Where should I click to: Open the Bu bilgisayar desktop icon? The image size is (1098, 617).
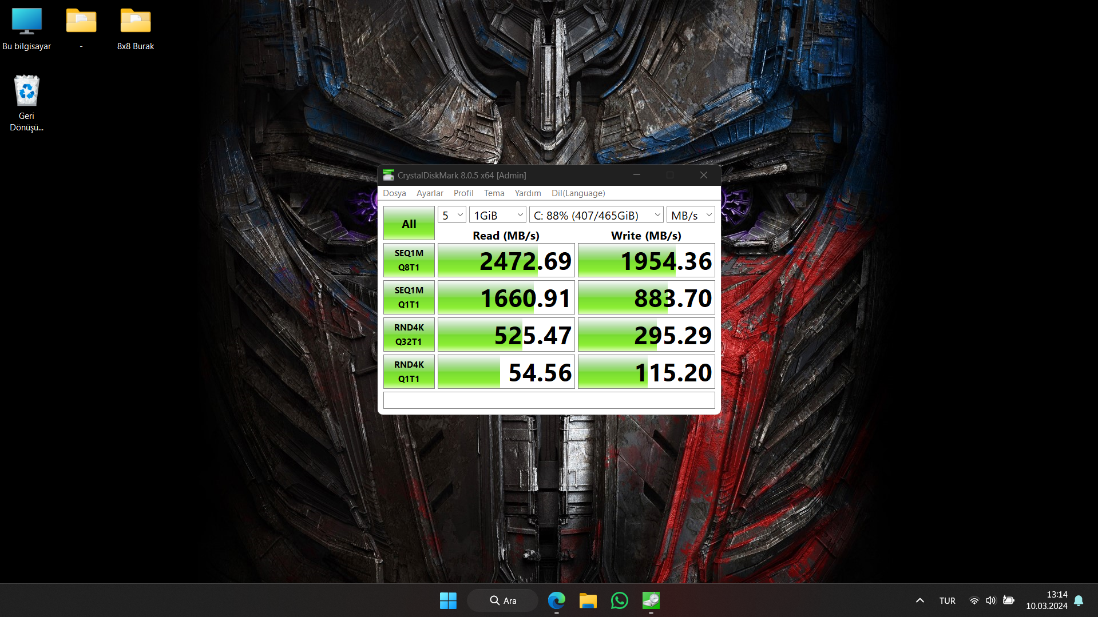point(27,30)
